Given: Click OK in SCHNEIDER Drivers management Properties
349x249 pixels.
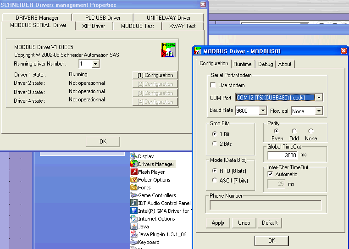Looking at the screenshot, I should tap(103, 142).
